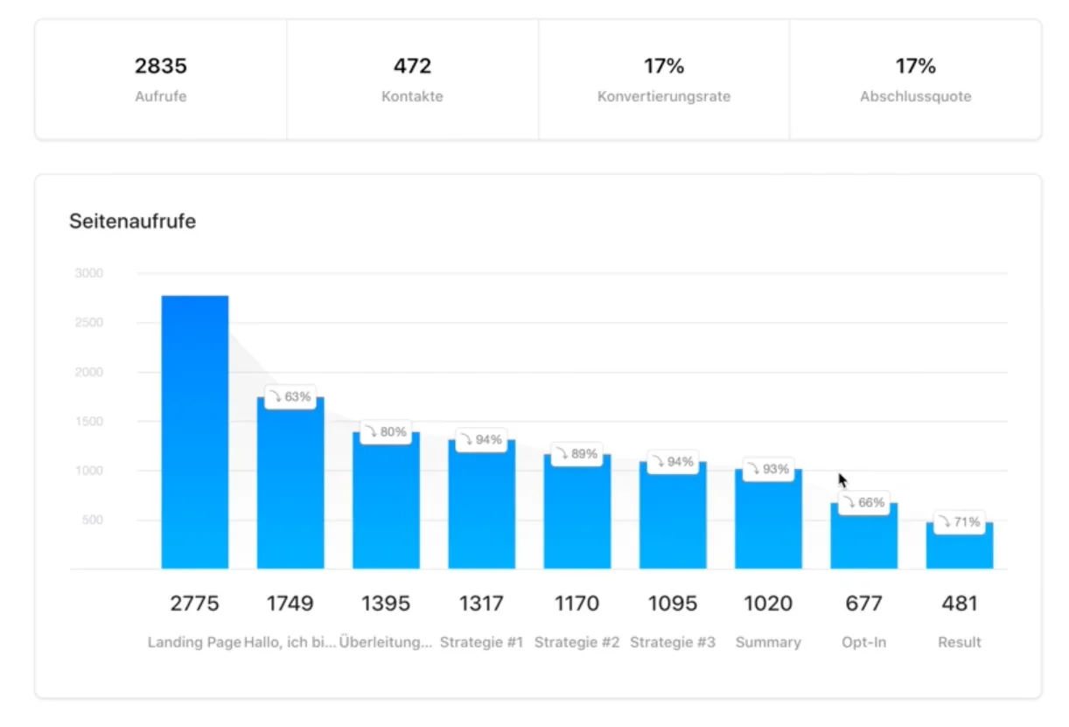Click the Abschlussquote 17% card
The width and height of the screenshot is (1069, 727).
915,80
